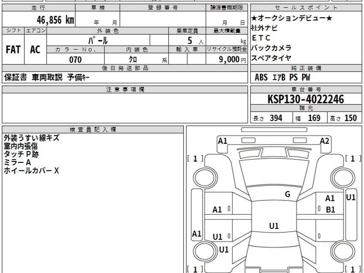364x273 pixels.
Task: Click the ★オークションデビュー★ line
Action: point(292,19)
